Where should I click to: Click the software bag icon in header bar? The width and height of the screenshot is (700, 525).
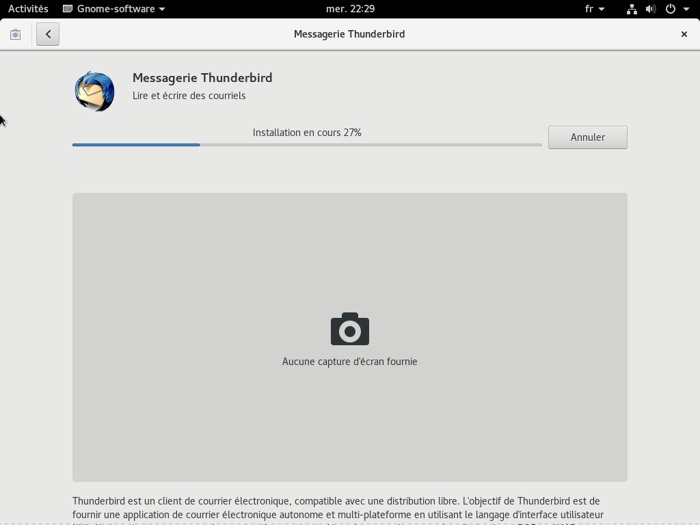coord(15,34)
